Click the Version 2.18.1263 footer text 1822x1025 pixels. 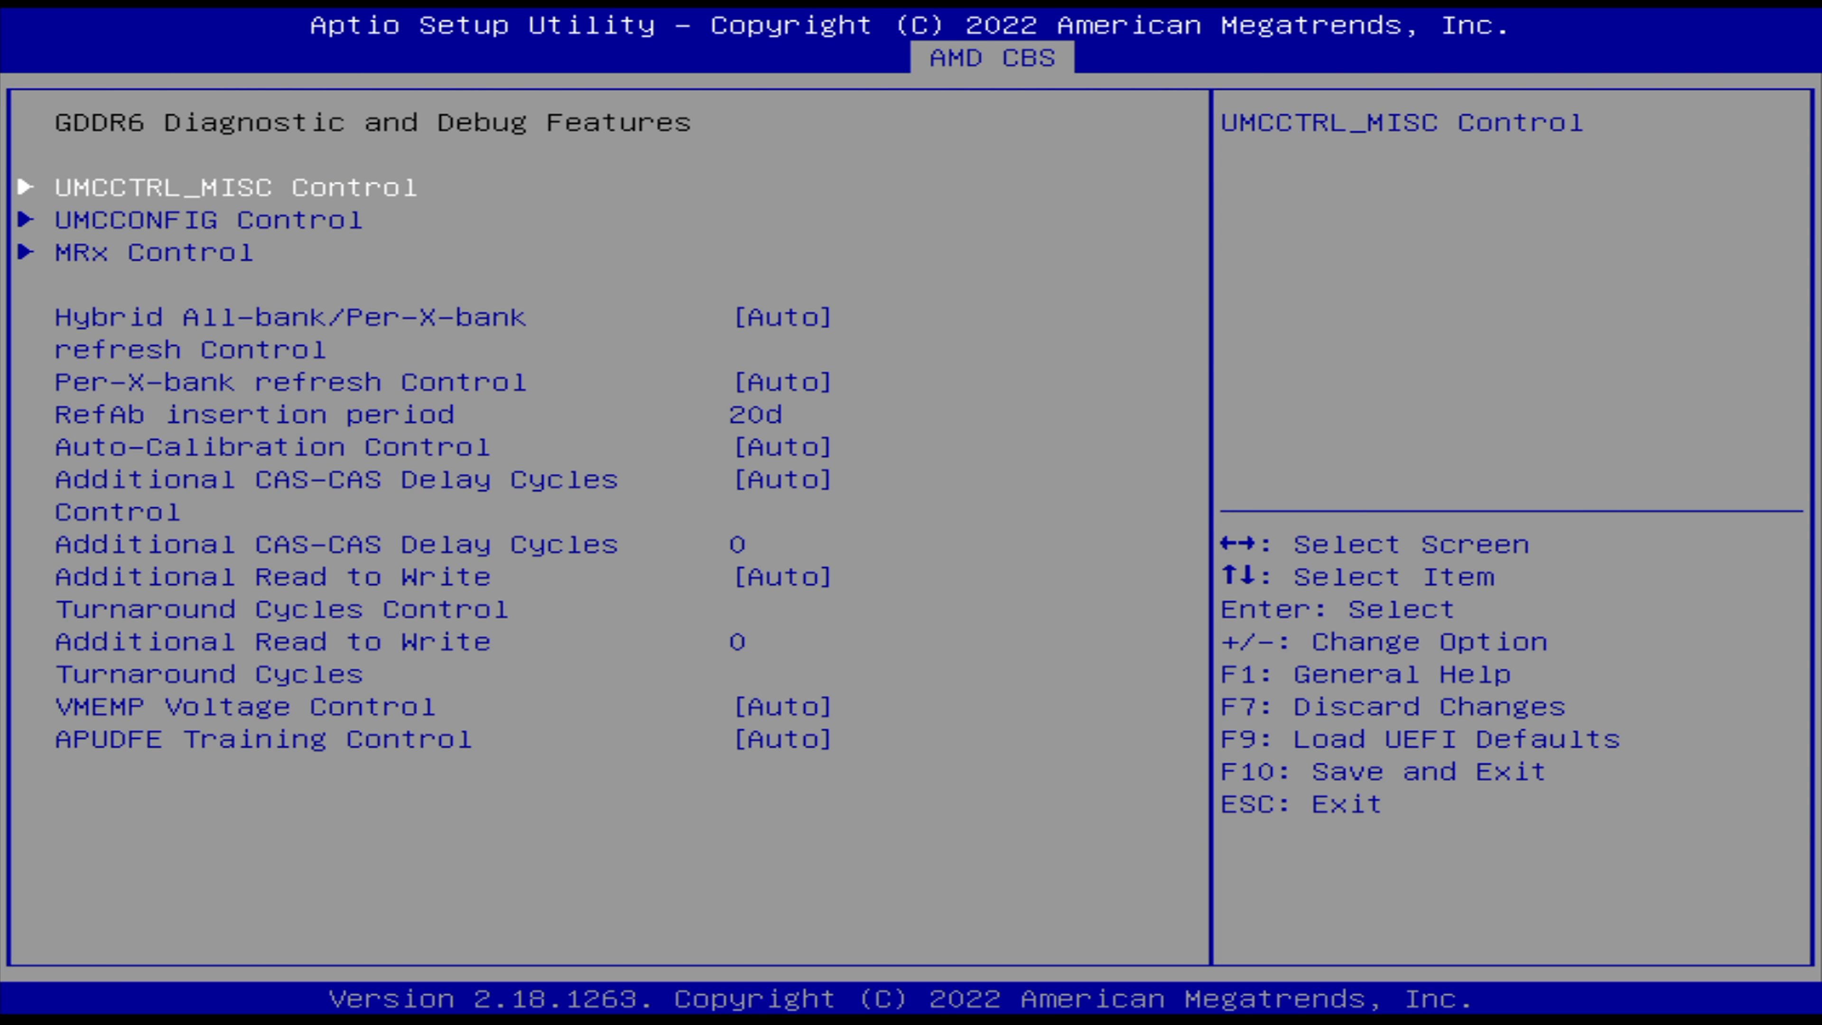click(x=901, y=999)
